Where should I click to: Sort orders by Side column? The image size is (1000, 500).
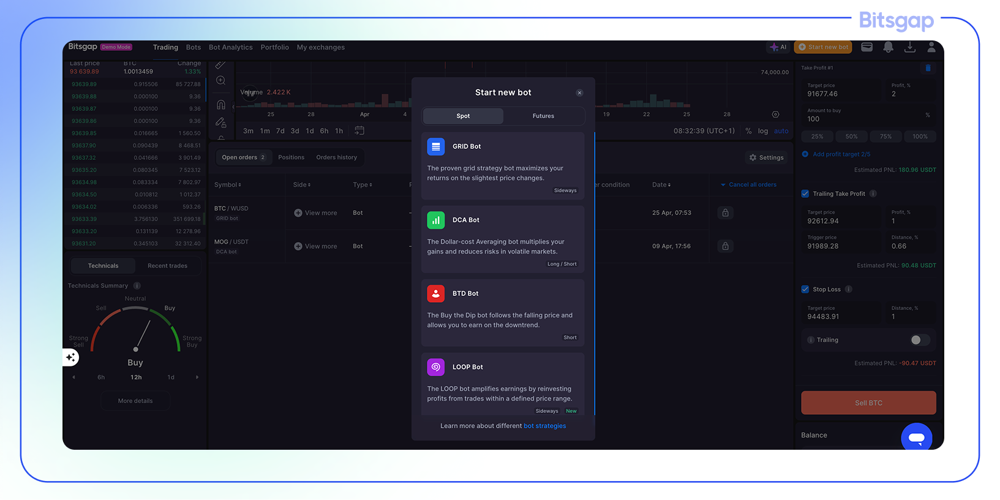point(302,184)
